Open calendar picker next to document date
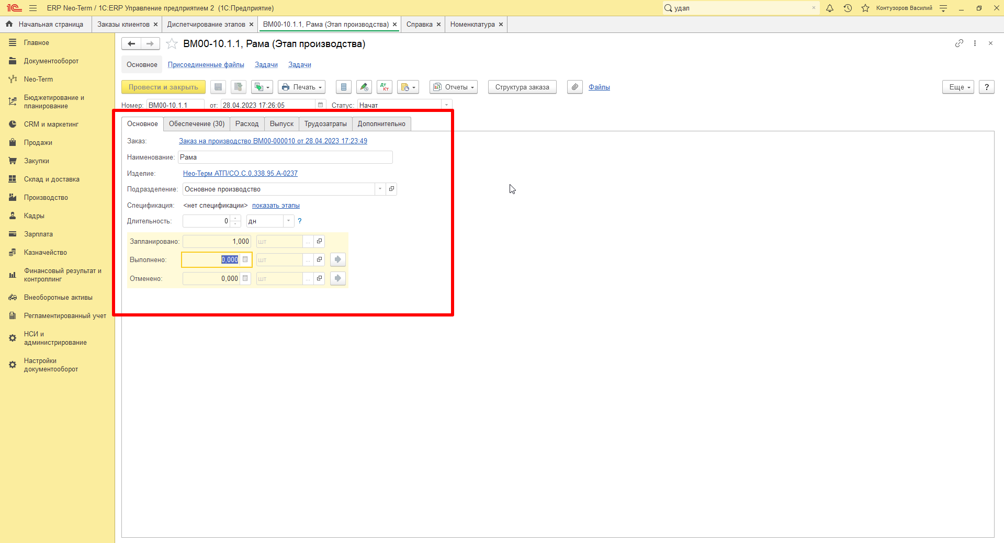The width and height of the screenshot is (1004, 543). coord(320,105)
